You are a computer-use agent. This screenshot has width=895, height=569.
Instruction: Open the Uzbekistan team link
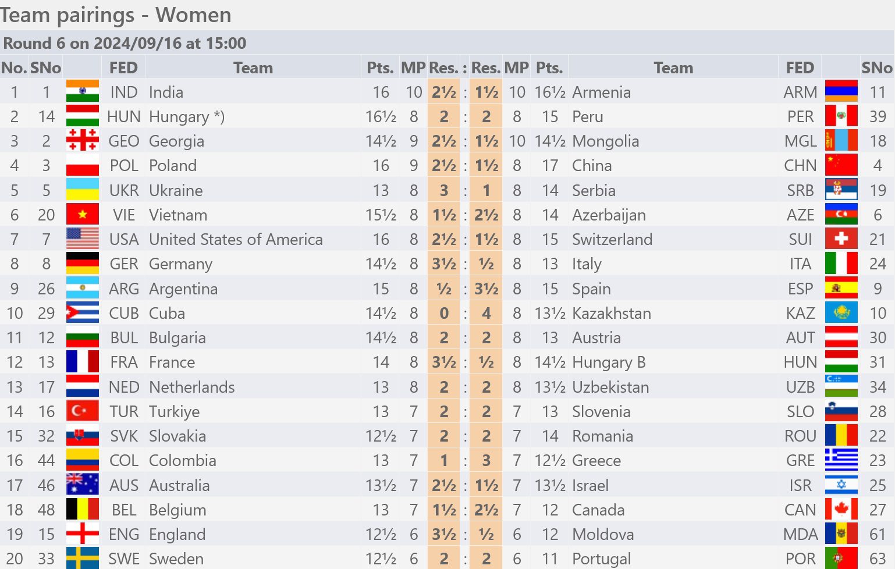(x=610, y=387)
